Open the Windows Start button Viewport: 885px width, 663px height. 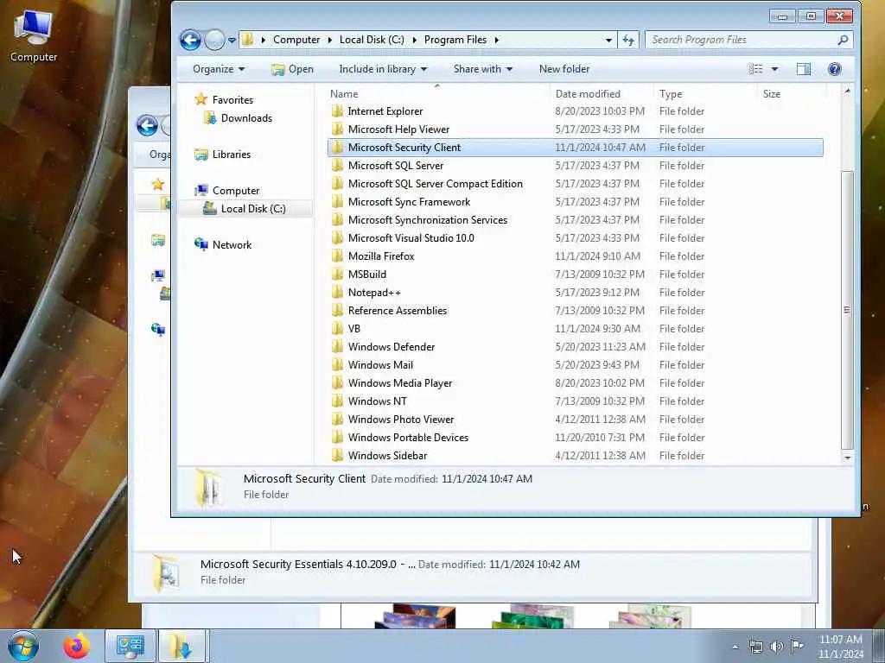[23, 646]
